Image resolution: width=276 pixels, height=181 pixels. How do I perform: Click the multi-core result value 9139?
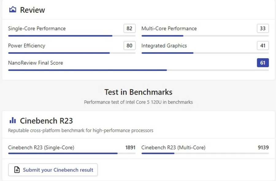tap(263, 147)
